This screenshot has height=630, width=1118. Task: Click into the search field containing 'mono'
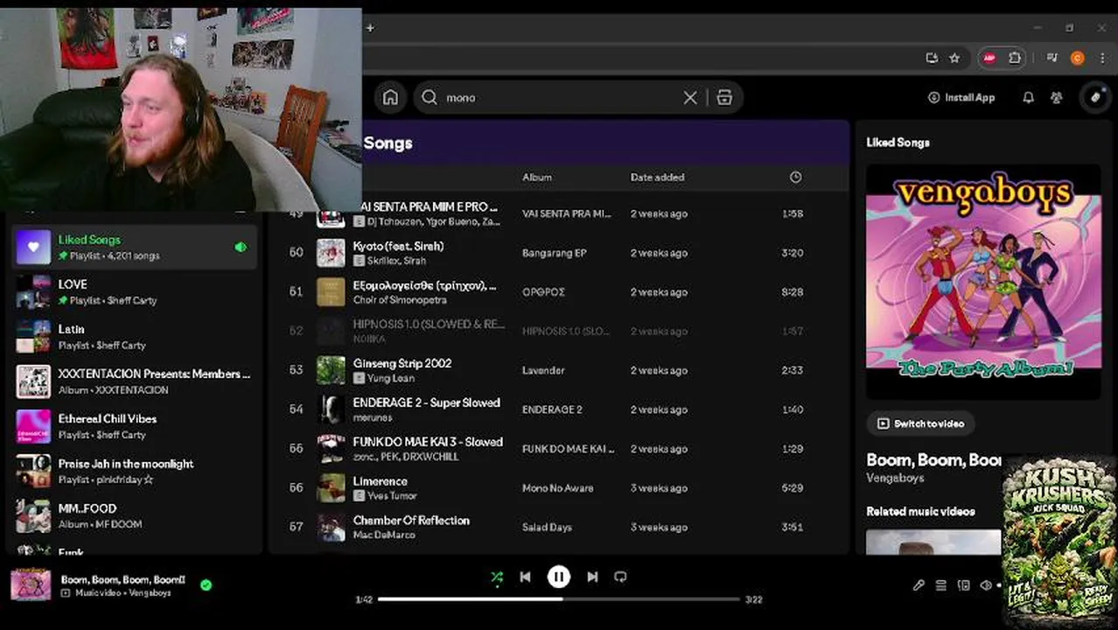[560, 97]
